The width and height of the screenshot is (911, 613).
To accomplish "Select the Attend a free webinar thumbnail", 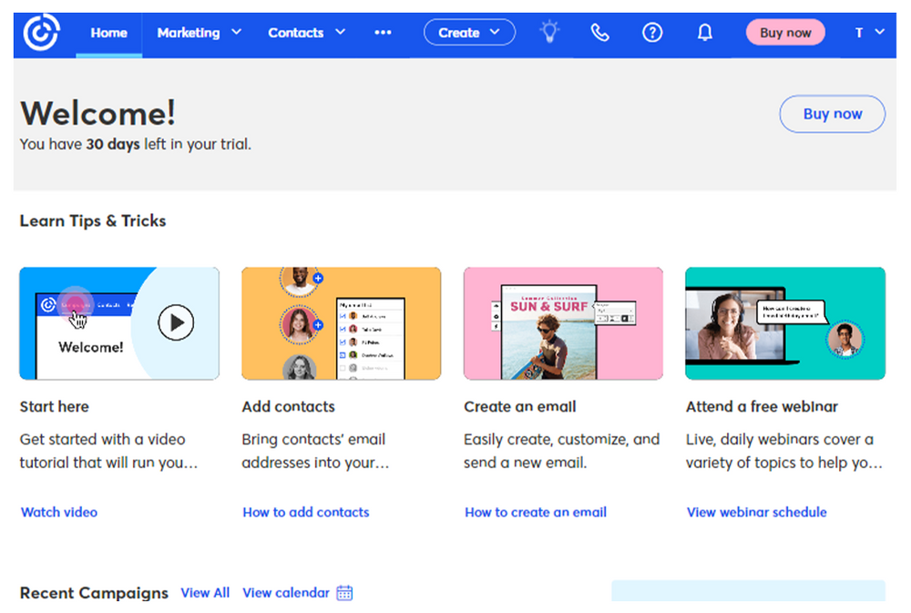I will [784, 323].
